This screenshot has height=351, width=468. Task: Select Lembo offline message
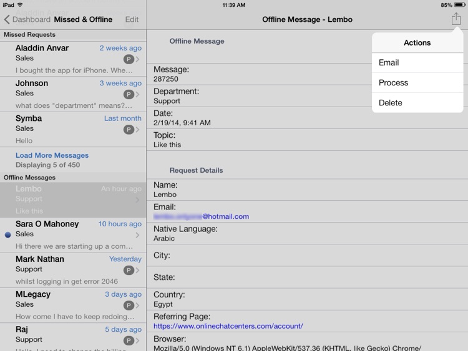73,200
